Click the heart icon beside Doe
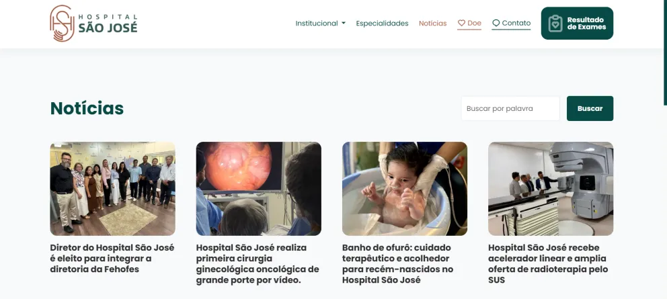 (x=461, y=23)
